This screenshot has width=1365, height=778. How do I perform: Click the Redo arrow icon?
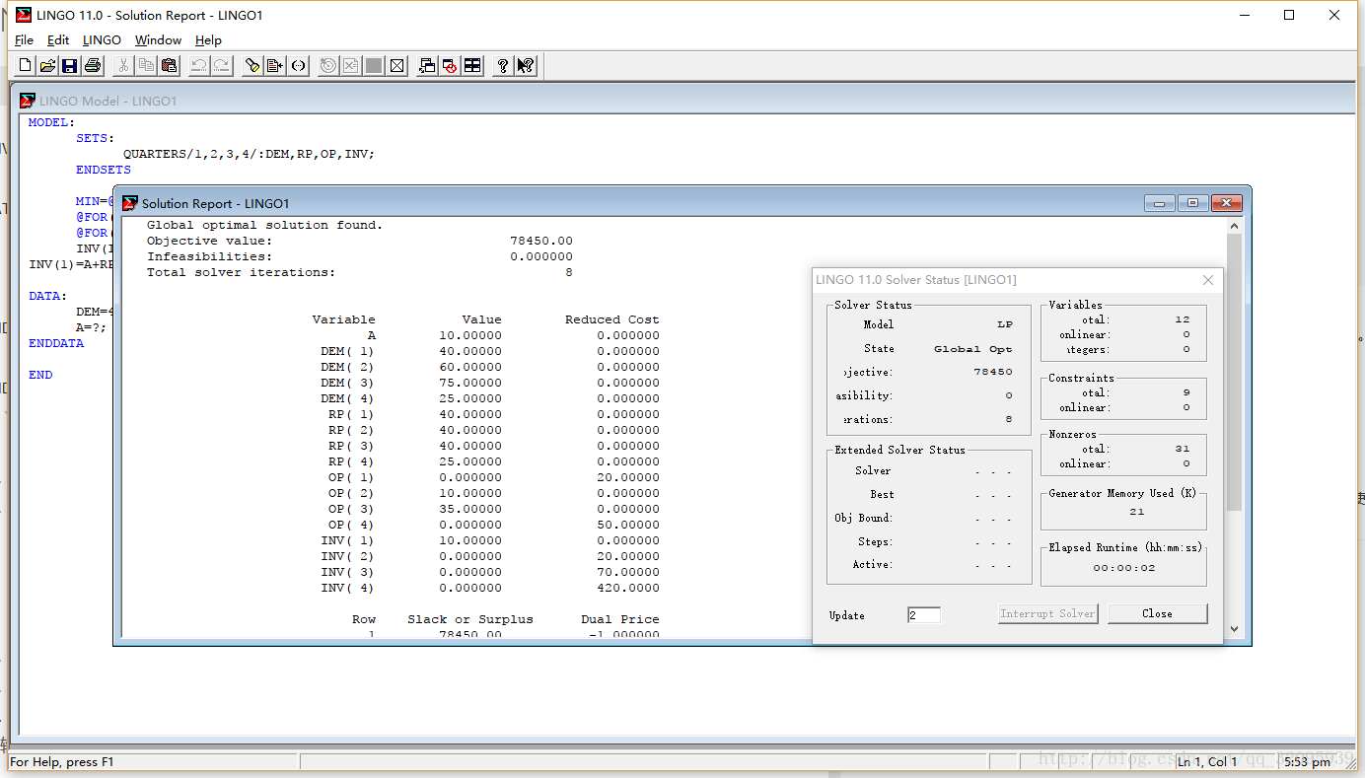(x=222, y=66)
